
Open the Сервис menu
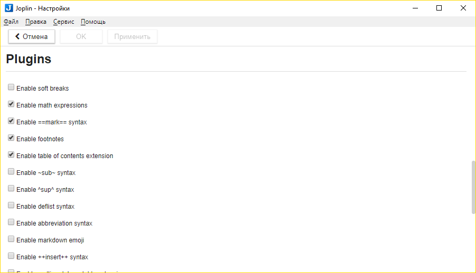click(64, 22)
